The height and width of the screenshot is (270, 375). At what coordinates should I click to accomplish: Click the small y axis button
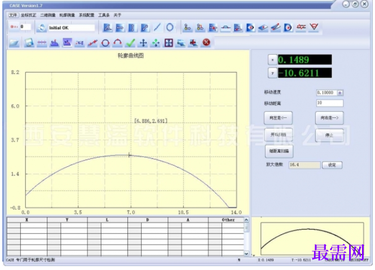pyautogui.click(x=272, y=73)
